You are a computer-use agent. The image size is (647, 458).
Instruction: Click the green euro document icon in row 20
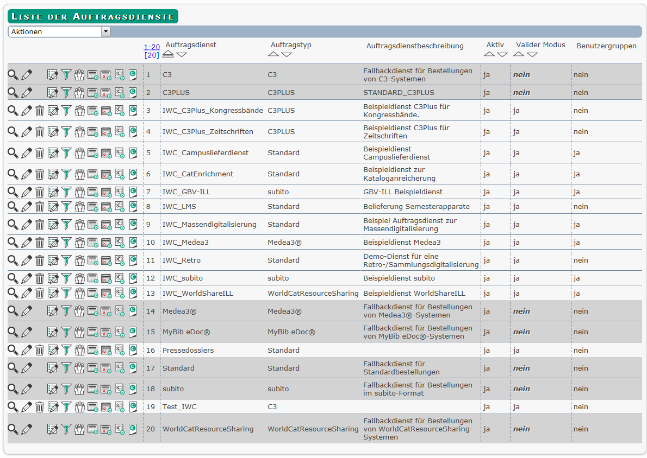coord(133,429)
